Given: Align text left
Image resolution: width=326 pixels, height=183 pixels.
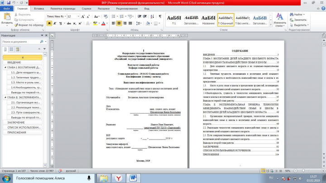Looking at the screenshot, I should (113, 23).
